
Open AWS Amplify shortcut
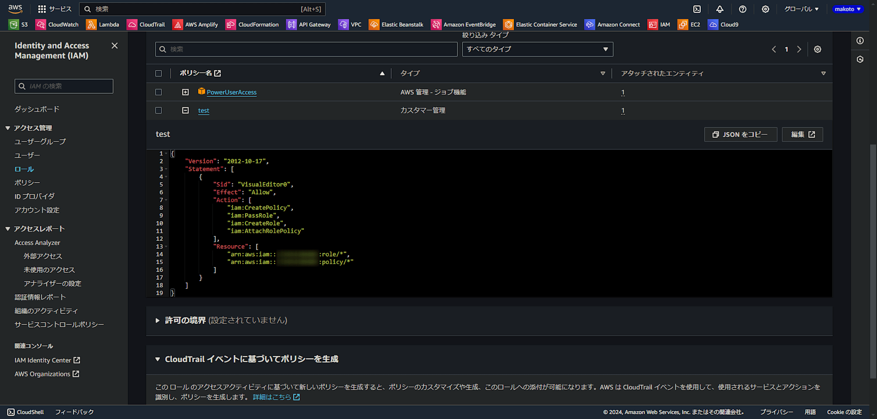point(196,25)
